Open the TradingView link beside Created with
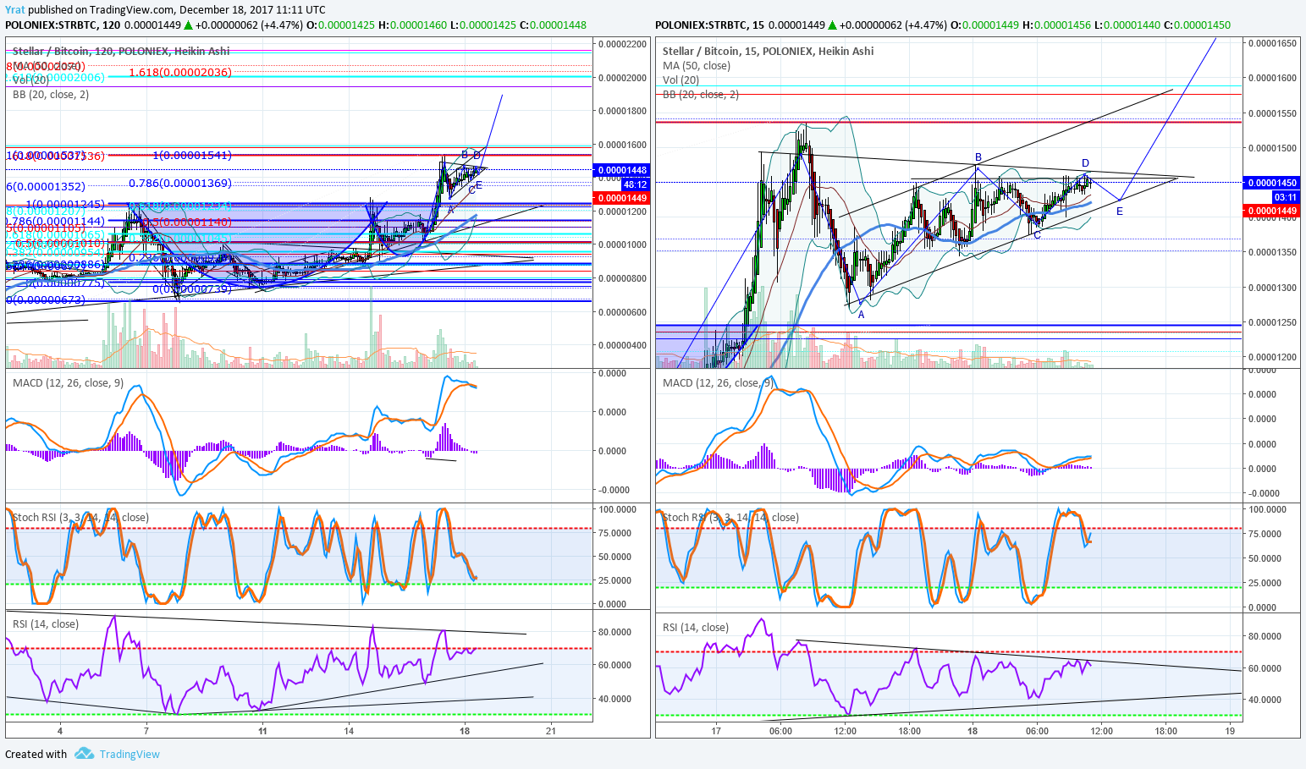The image size is (1306, 769). tap(129, 754)
